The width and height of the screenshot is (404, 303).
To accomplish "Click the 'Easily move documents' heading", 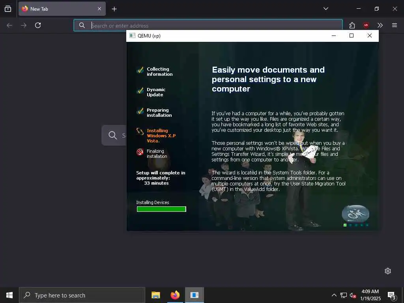I will pos(268,79).
